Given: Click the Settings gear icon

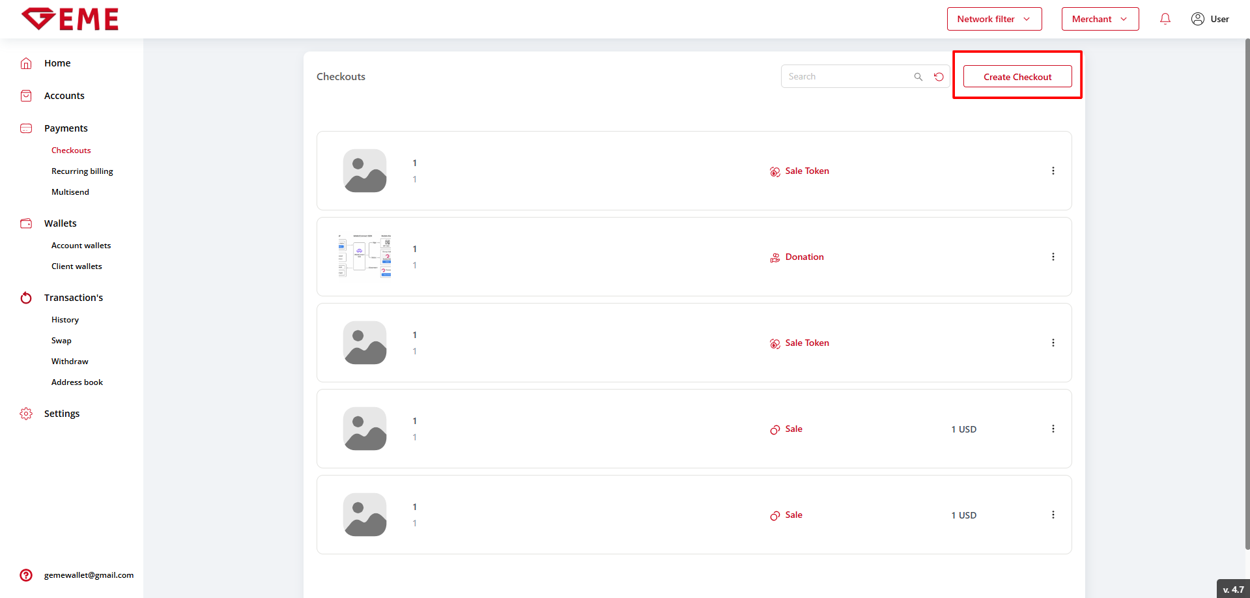Looking at the screenshot, I should pos(26,414).
